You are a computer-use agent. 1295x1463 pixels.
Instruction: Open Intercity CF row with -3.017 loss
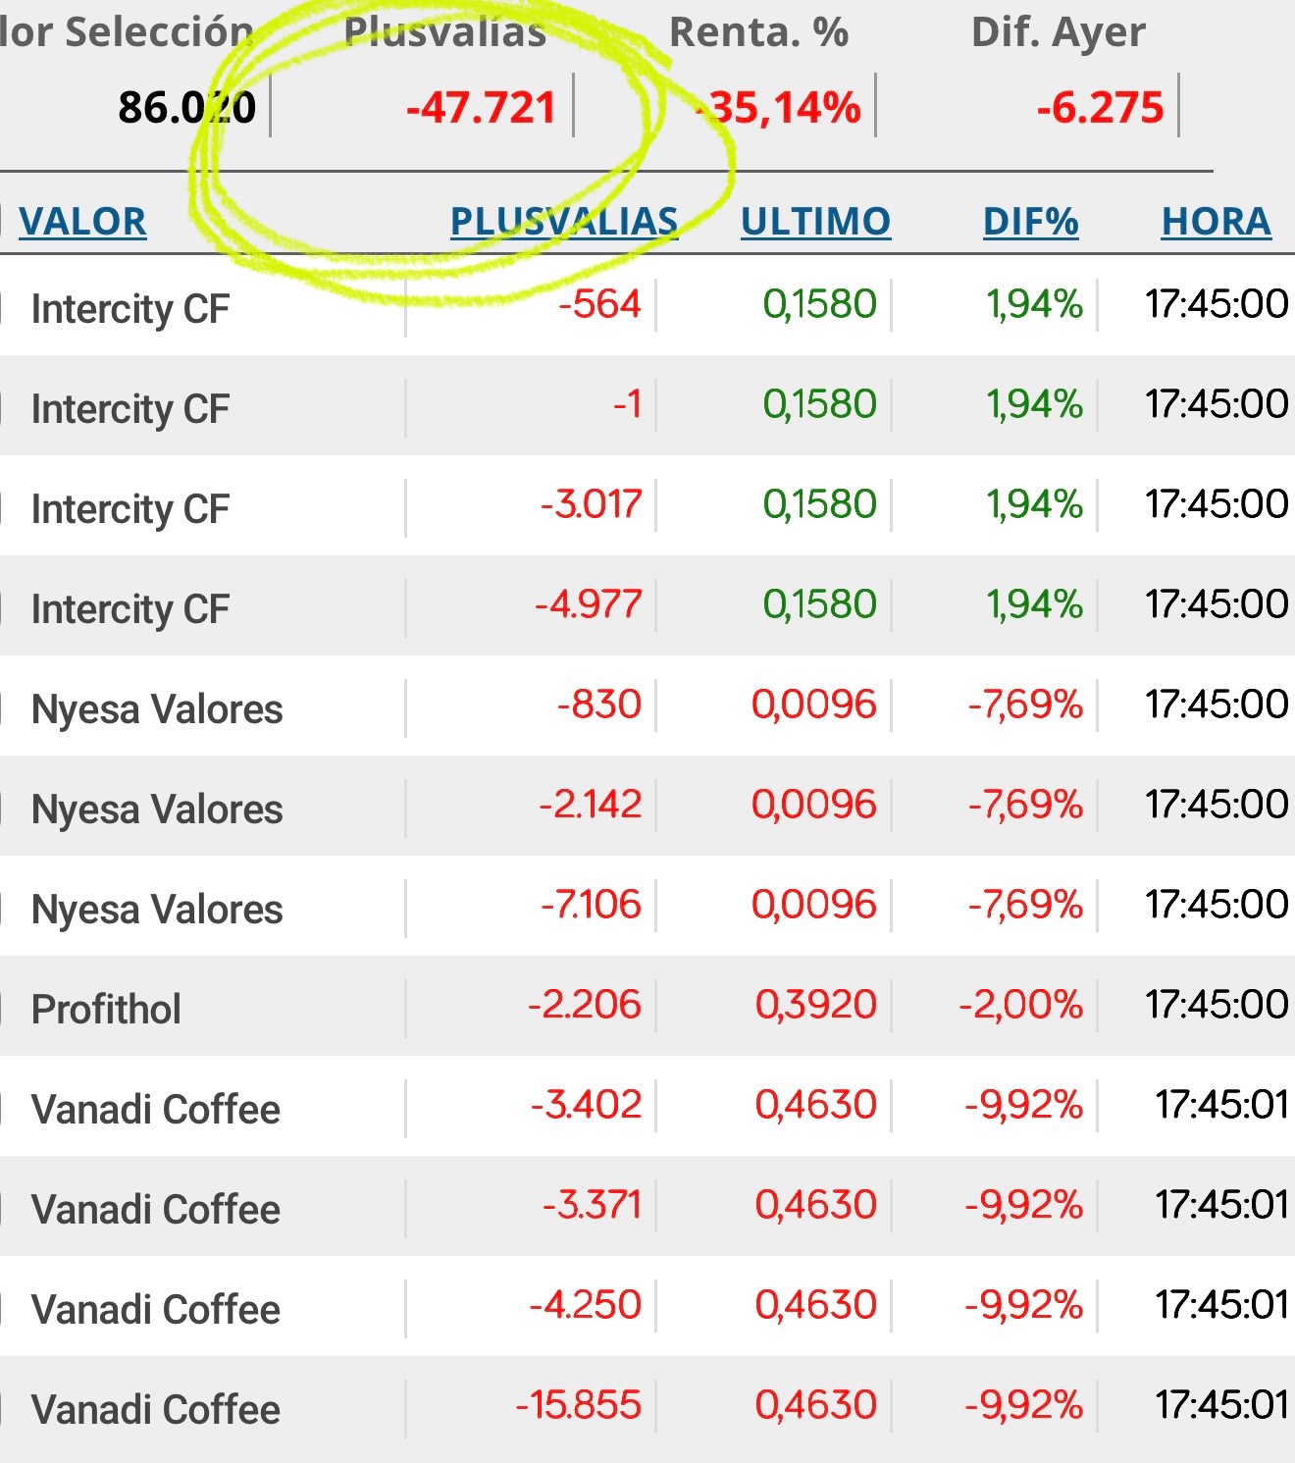click(647, 505)
